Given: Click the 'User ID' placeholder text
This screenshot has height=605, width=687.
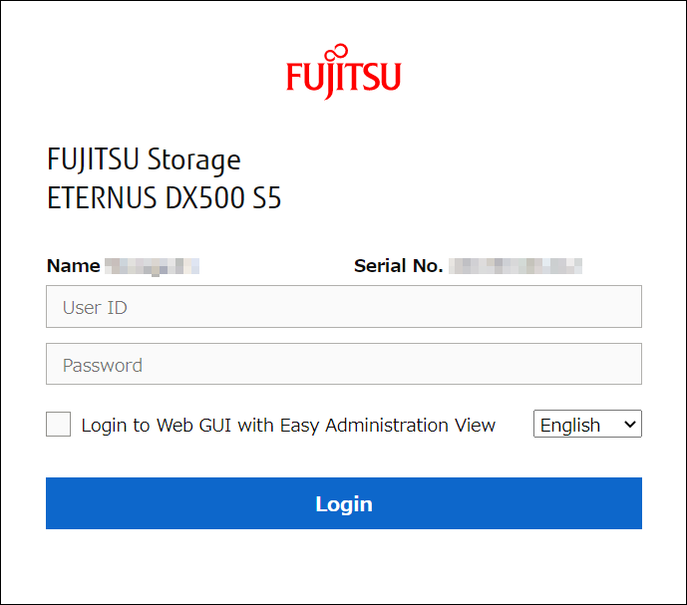Looking at the screenshot, I should [95, 308].
